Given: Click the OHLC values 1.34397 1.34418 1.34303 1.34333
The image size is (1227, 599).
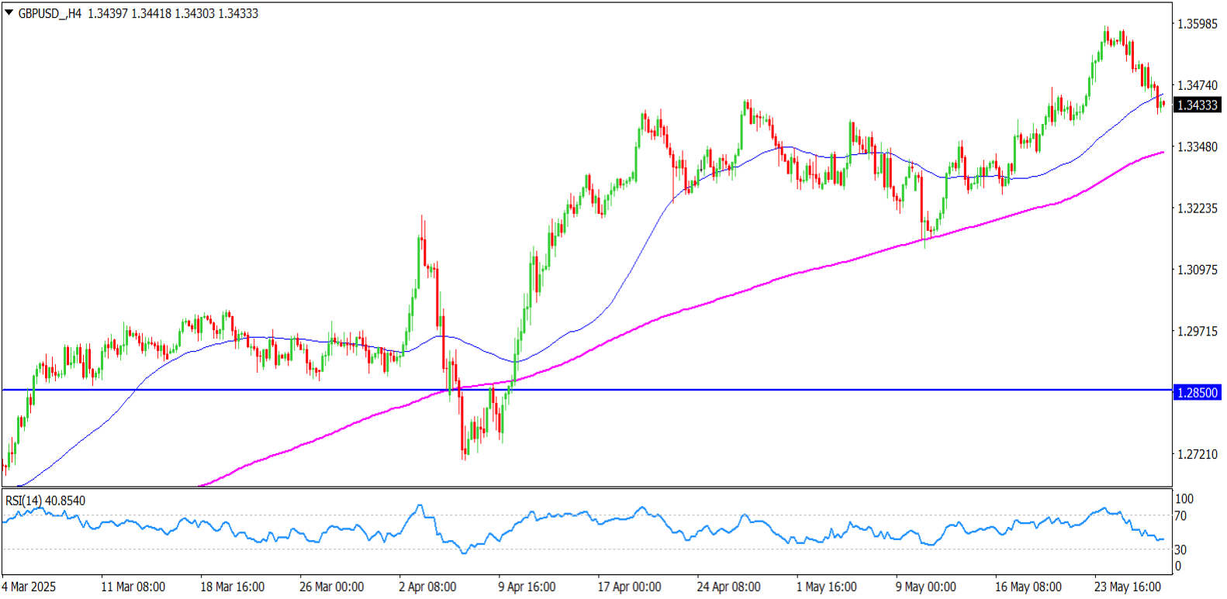Looking at the screenshot, I should pyautogui.click(x=173, y=13).
